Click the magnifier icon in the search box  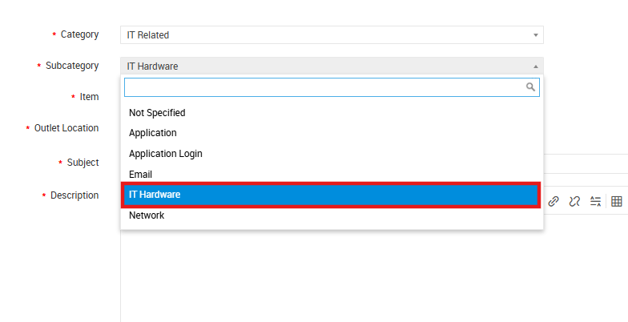point(530,87)
